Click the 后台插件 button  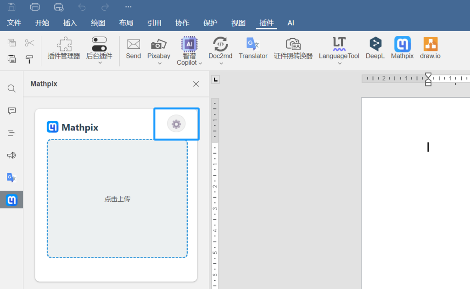point(99,47)
